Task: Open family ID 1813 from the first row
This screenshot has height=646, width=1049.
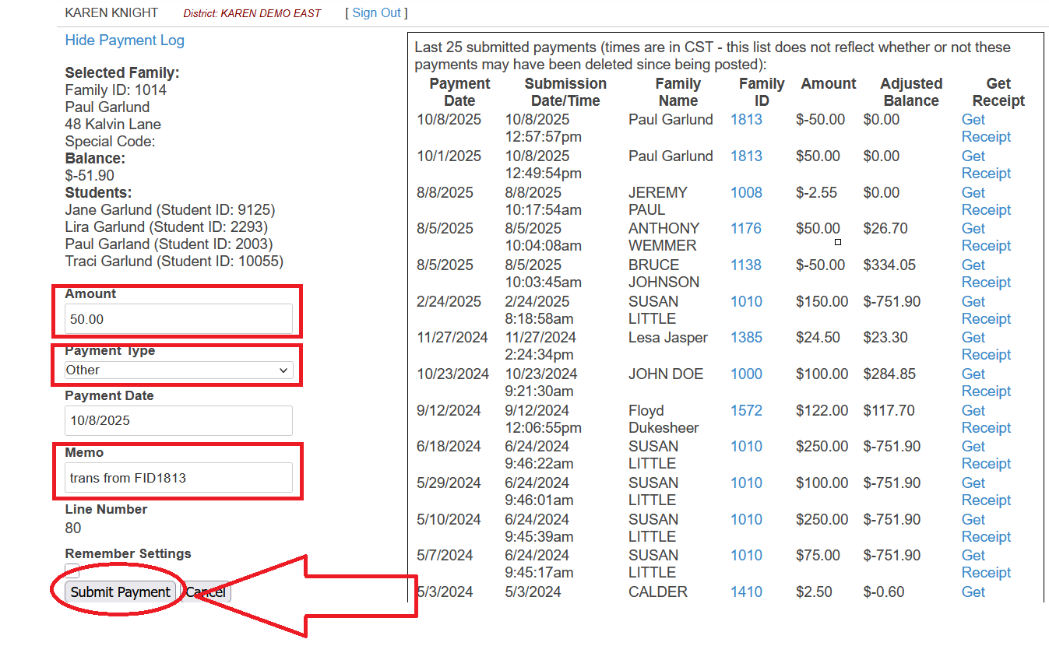Action: pyautogui.click(x=746, y=120)
